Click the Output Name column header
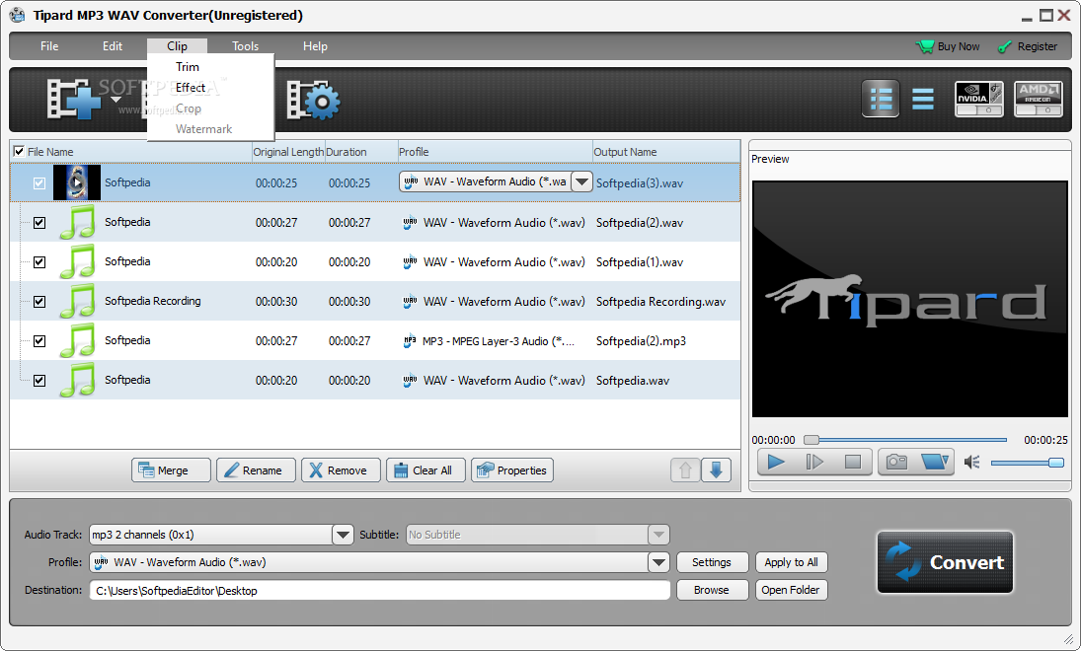 [x=666, y=152]
